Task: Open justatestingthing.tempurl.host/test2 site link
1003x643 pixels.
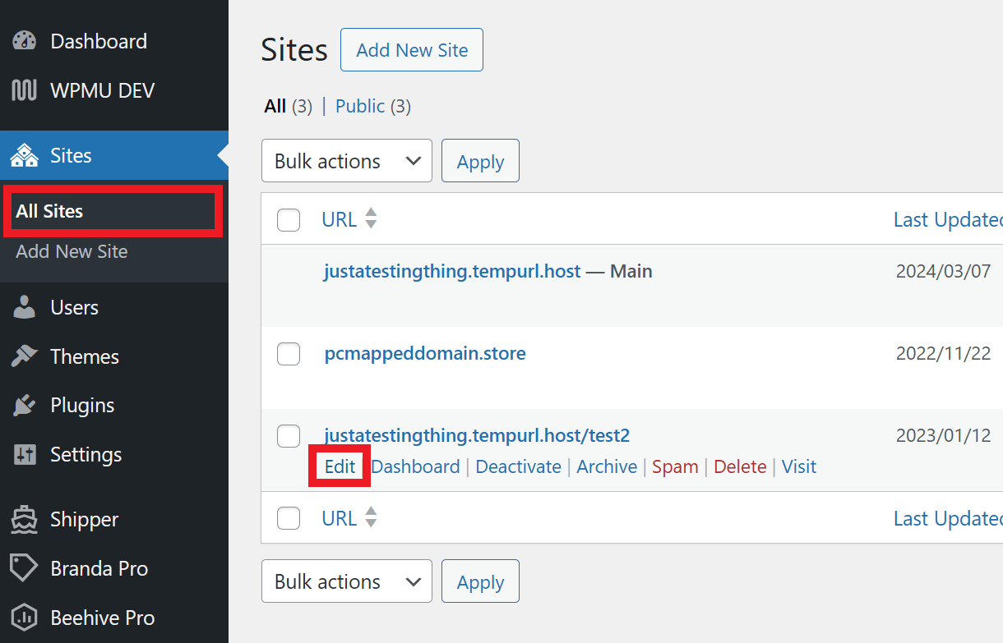Action: pos(477,435)
